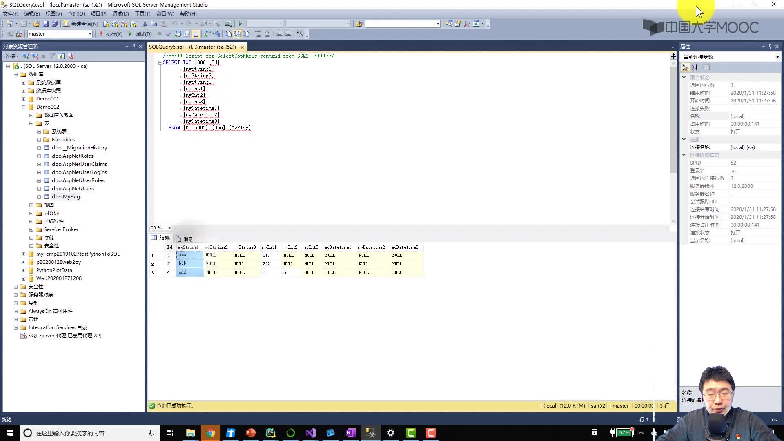Screen dimensions: 784x441
Task: Click the Analysis Services MDX Query icon
Action: point(115,24)
